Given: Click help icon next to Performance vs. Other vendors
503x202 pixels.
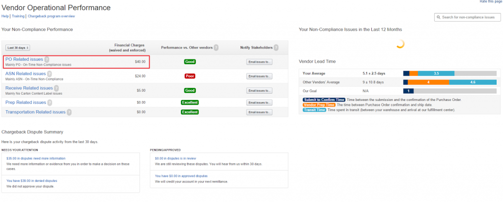Looking at the screenshot, I should coord(216,48).
